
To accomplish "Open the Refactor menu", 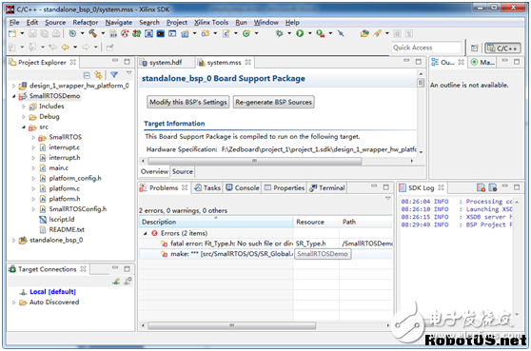I will coord(86,22).
